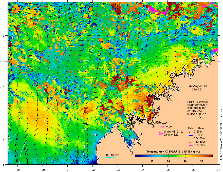Click the ANMN 12h av. heading
The width and height of the screenshot is (223, 172).
click(x=196, y=128)
